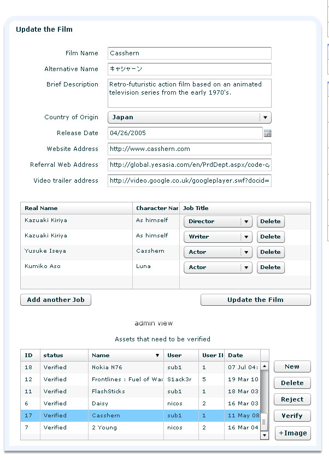
Task: Delete the Kumiko Aso job row
Action: pos(271,267)
